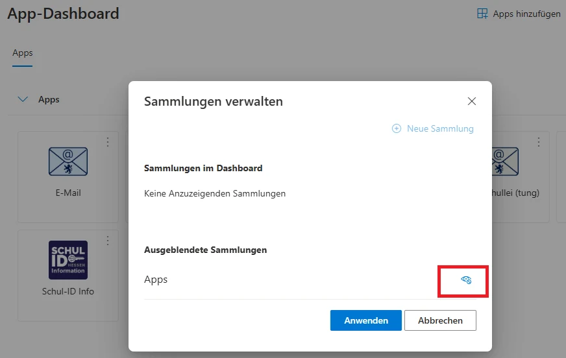The image size is (566, 358).
Task: Switch to the Apps tab
Action: pos(22,53)
